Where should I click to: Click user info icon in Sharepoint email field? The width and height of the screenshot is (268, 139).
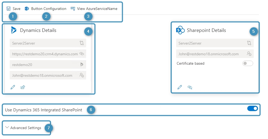coord(249,54)
